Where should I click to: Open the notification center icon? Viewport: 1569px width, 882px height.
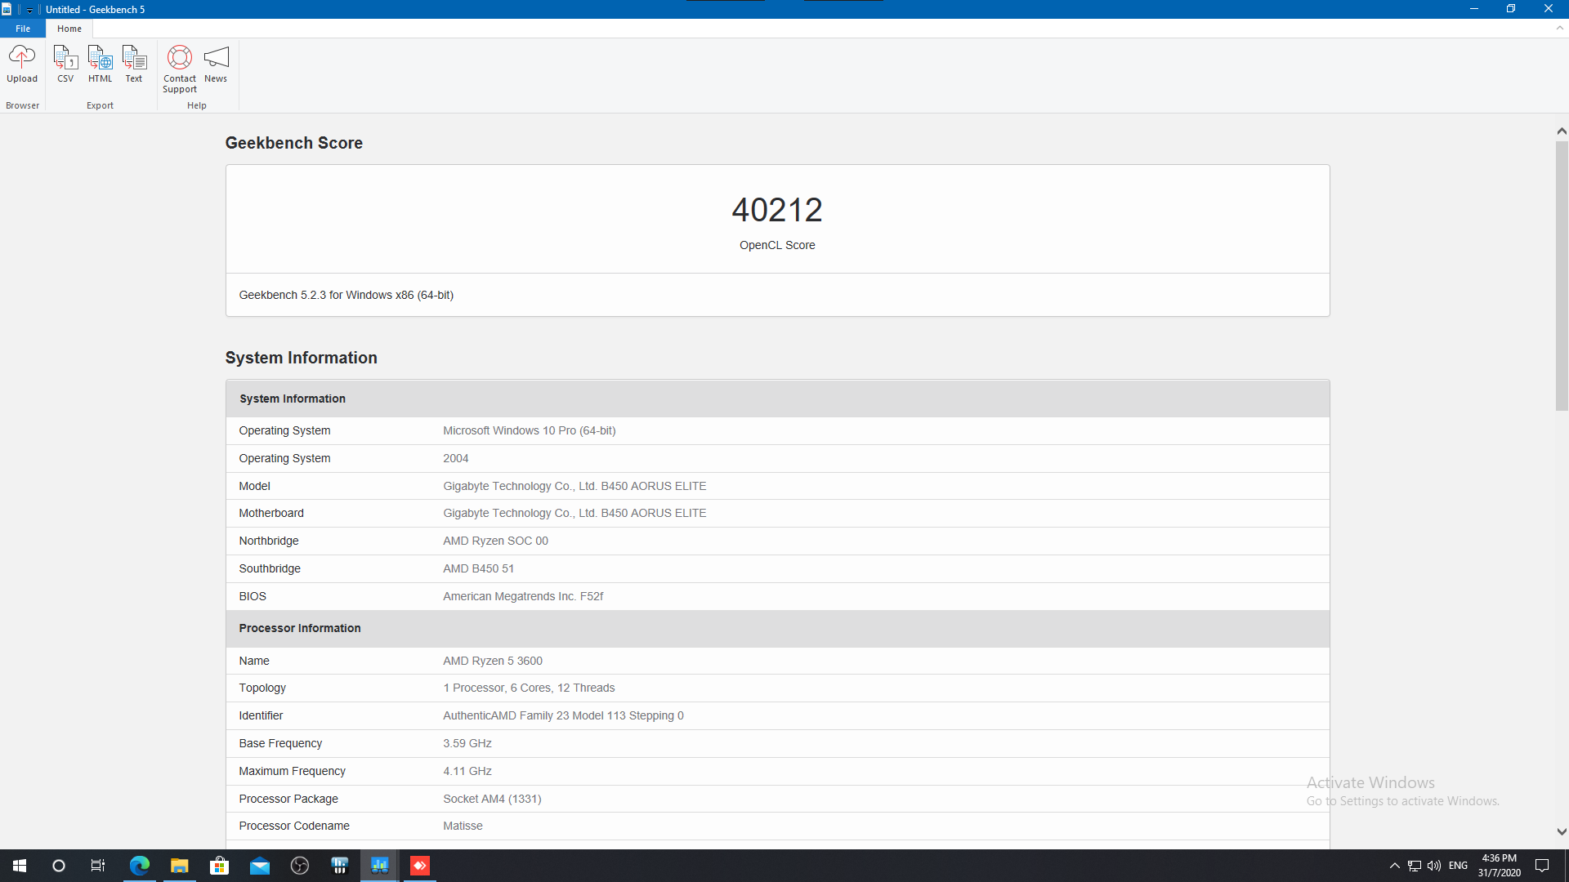click(x=1542, y=866)
